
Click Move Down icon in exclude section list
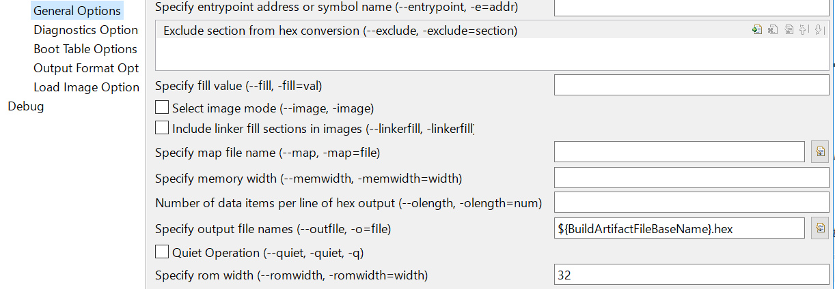tap(819, 30)
